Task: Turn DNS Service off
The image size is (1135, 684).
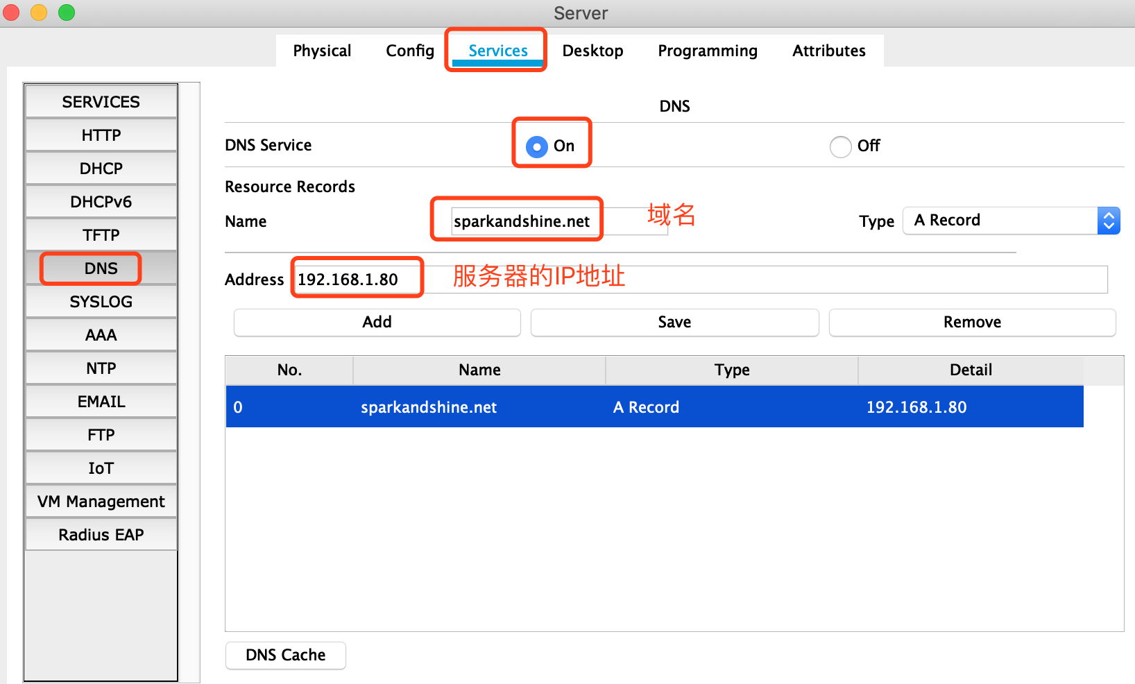Action: point(840,146)
